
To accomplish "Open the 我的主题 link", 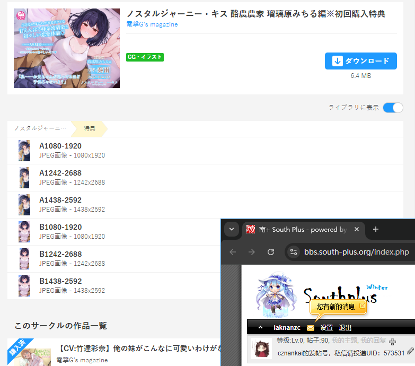I will tap(344, 341).
